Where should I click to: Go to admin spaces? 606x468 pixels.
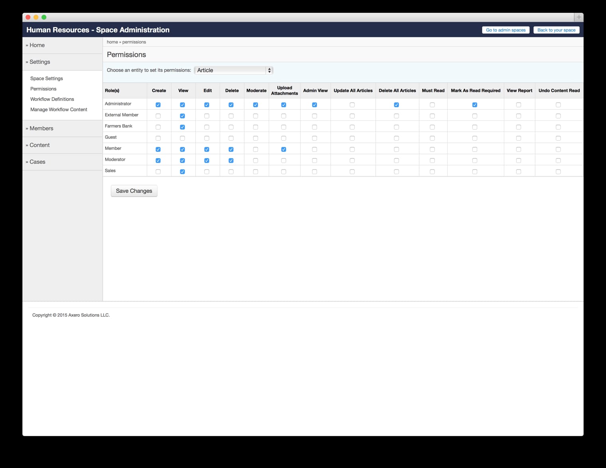tap(505, 30)
